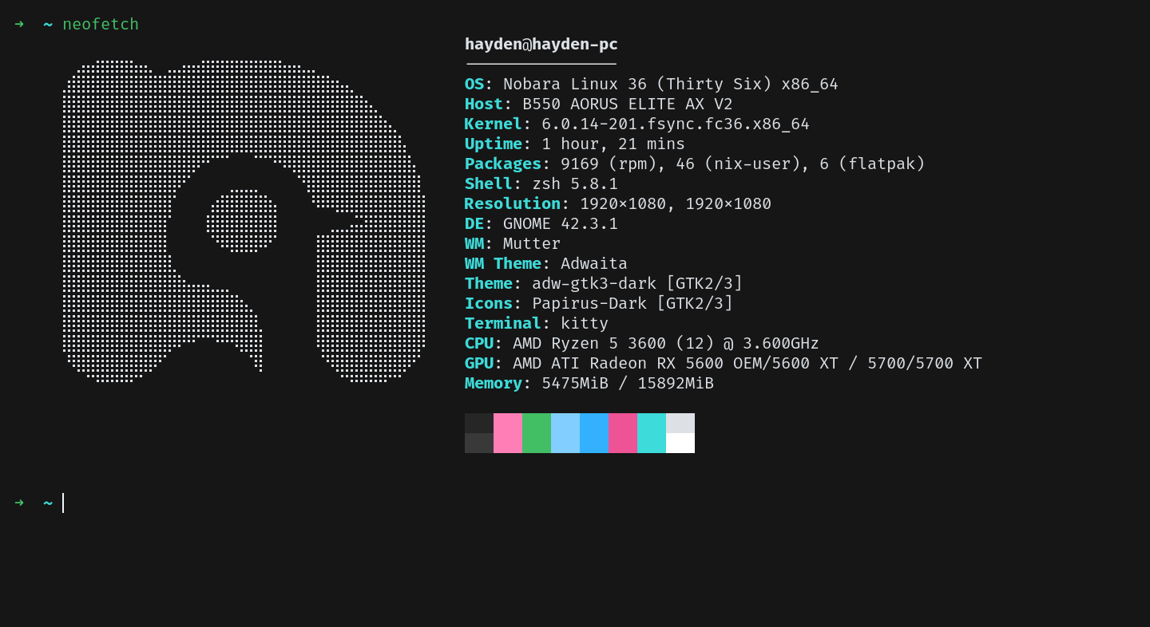
Task: Click the Nobara ASCII logo art
Action: (244, 221)
